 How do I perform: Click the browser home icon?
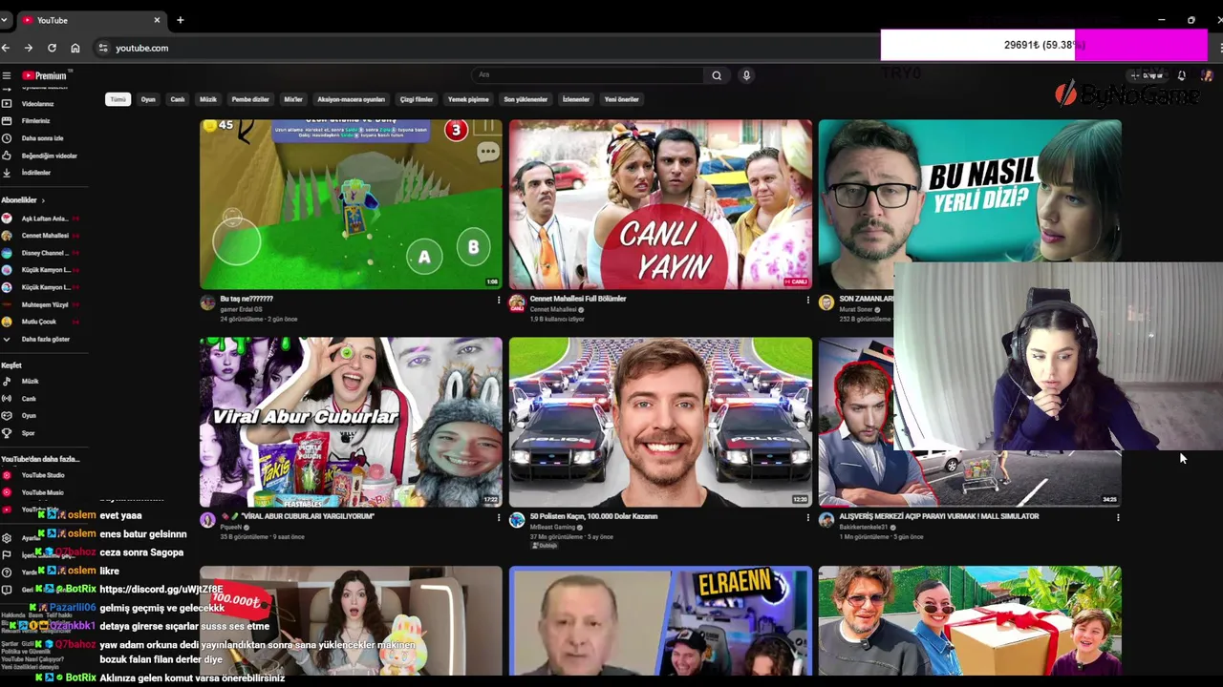pos(75,48)
